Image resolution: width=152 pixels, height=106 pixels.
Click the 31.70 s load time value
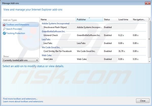[122, 51]
